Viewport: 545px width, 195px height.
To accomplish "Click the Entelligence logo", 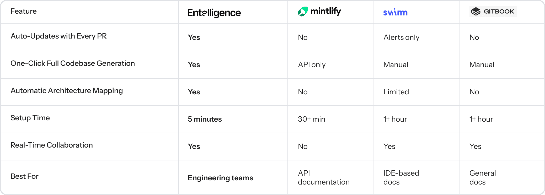I will (x=214, y=13).
